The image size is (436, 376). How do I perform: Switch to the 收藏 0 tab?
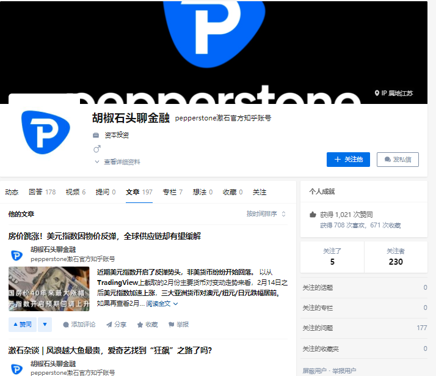tap(233, 192)
